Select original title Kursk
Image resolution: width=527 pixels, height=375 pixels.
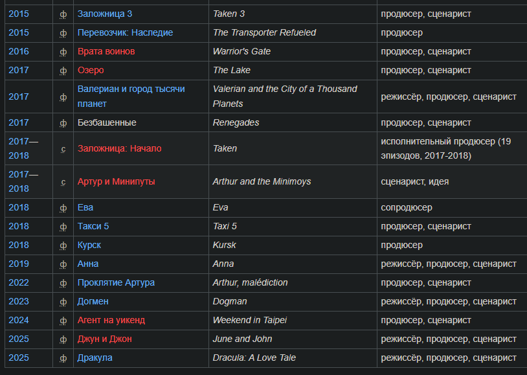pos(225,245)
